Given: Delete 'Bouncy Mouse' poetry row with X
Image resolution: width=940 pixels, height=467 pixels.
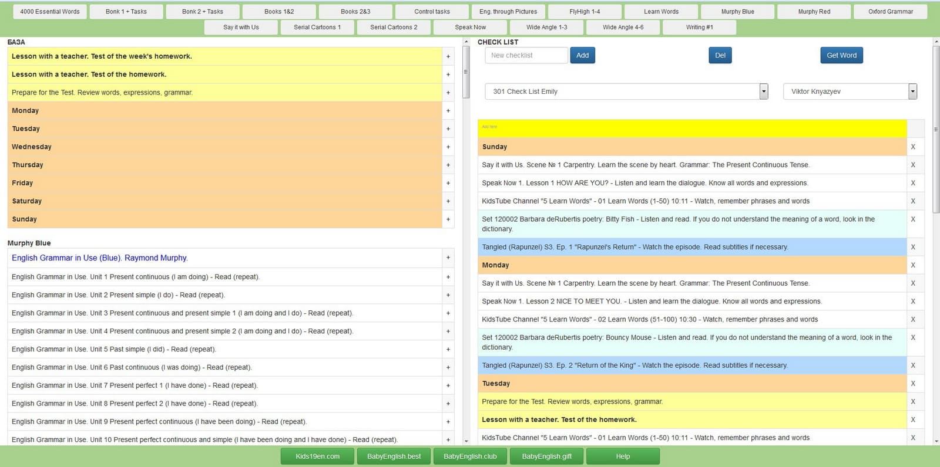Looking at the screenshot, I should (x=913, y=337).
